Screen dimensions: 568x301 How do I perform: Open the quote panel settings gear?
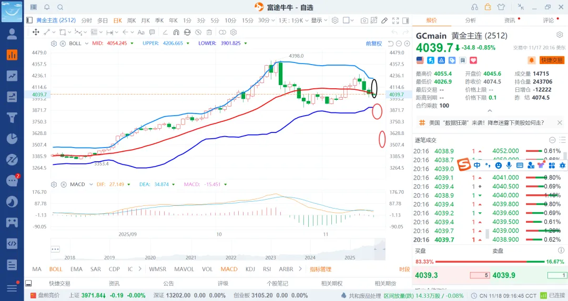[x=560, y=35]
